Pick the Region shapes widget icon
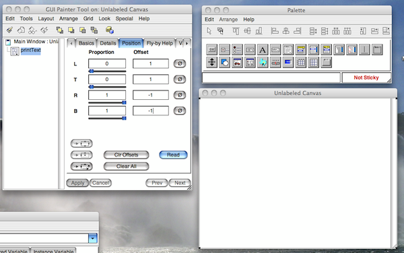The height and width of the screenshot is (253, 404). coord(224,62)
